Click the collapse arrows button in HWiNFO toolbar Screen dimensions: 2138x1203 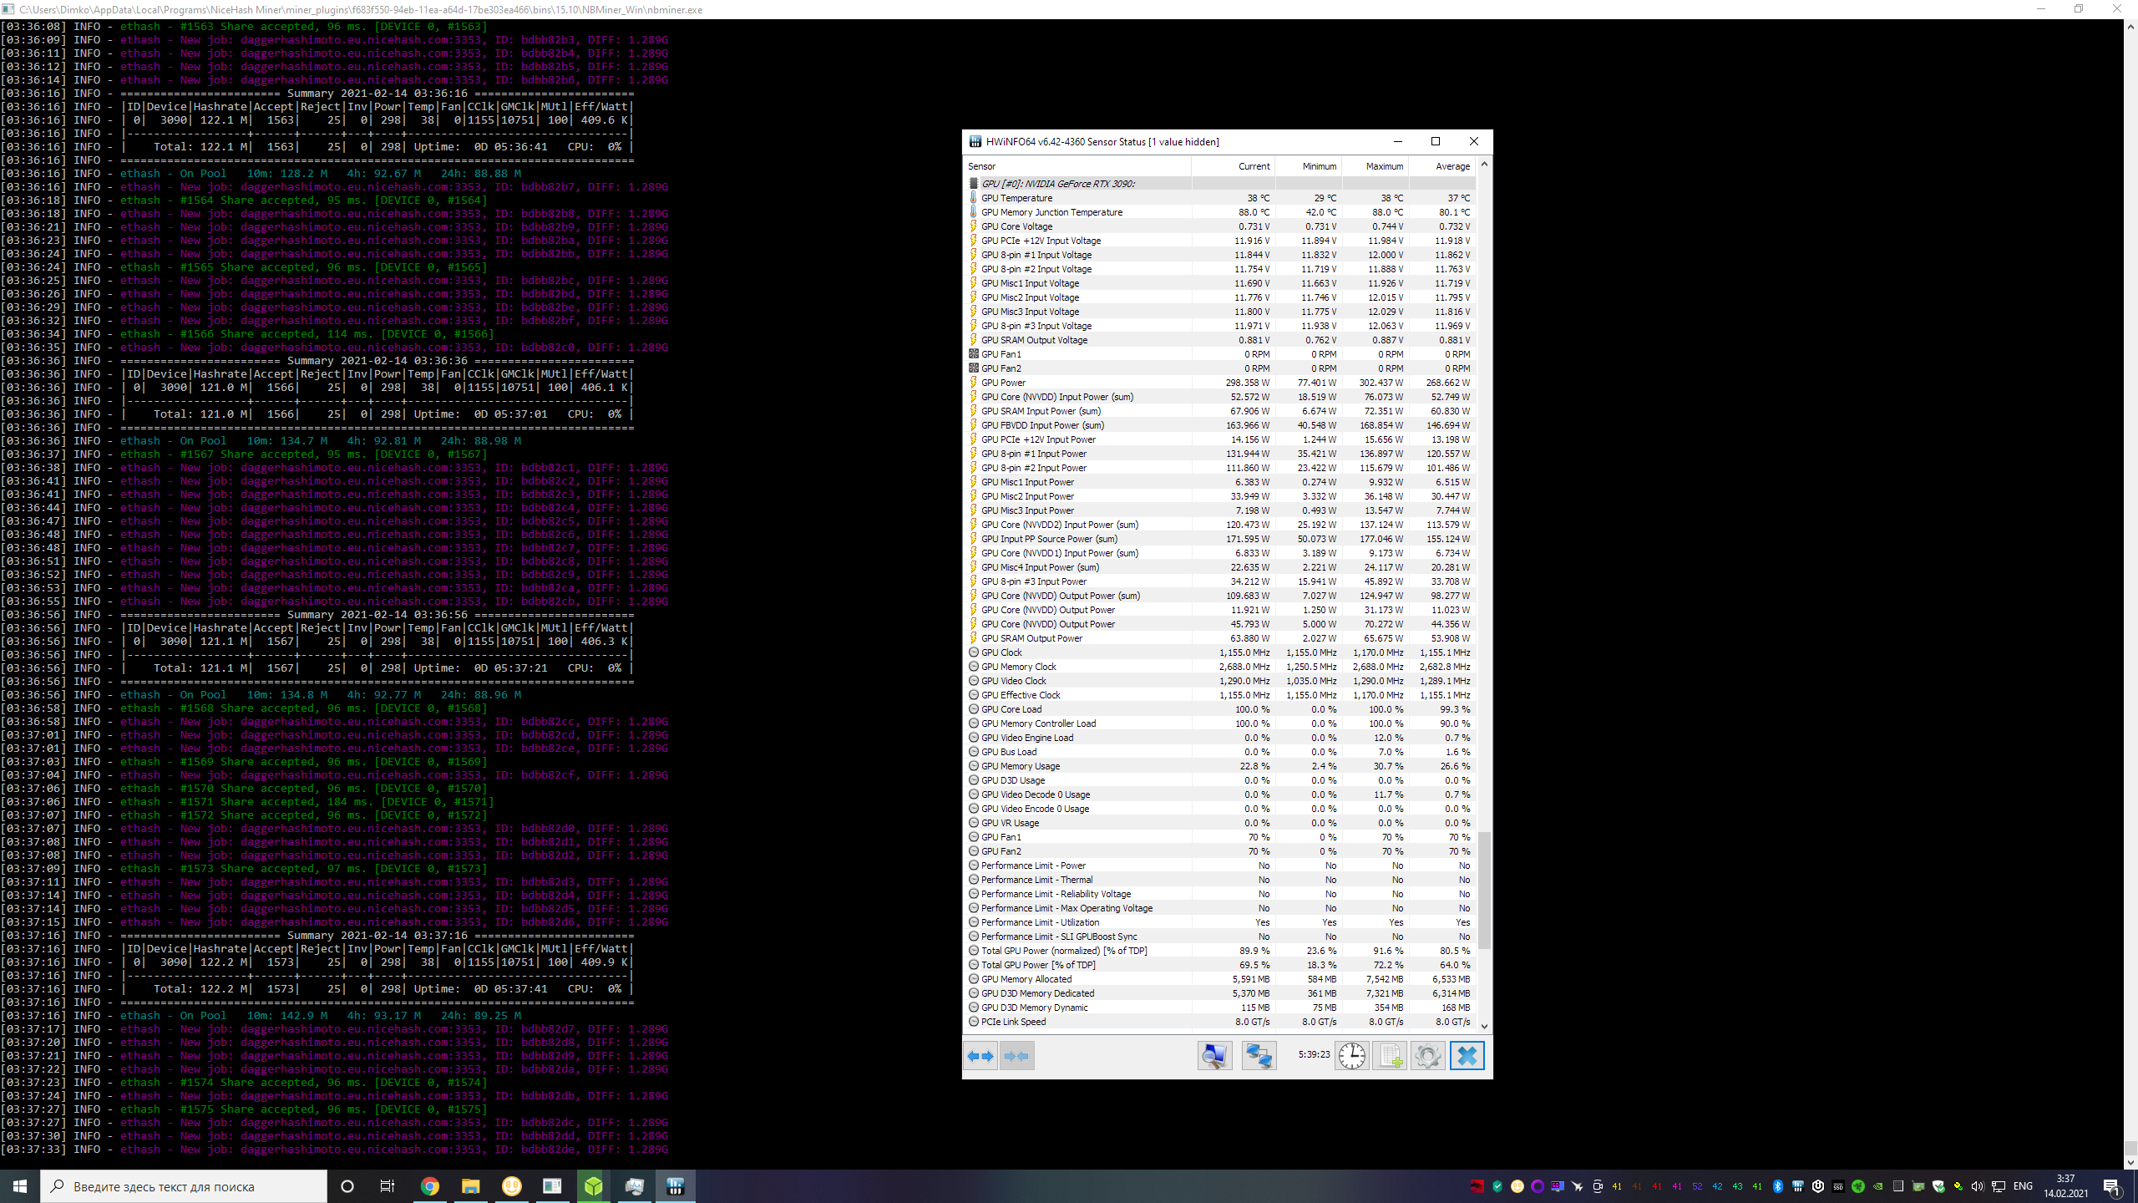[x=1016, y=1056]
